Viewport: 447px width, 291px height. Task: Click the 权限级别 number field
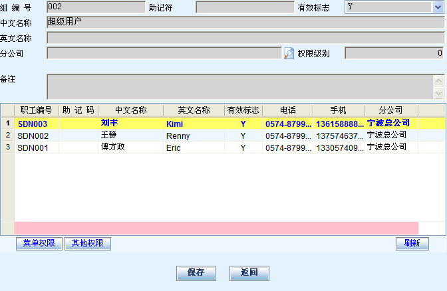click(x=394, y=53)
